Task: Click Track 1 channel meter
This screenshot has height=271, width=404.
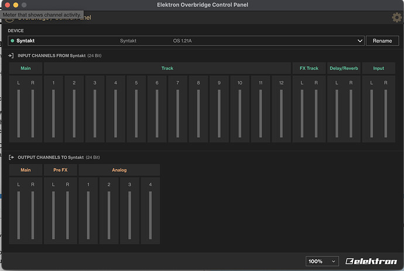Action: 53,114
